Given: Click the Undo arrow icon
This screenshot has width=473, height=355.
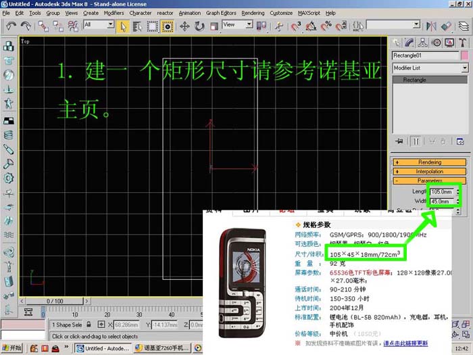Looking at the screenshot, I should coord(11,26).
